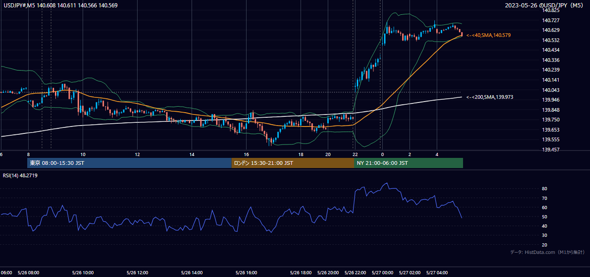Click RSI scale value 80
Screen dimensions: 590x277
pyautogui.click(x=545, y=189)
